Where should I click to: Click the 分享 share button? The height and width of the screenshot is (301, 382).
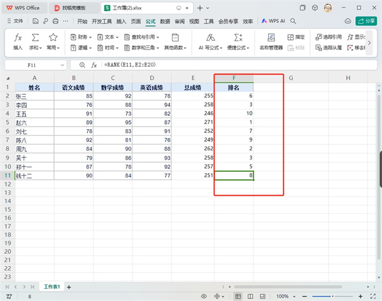pos(367,21)
